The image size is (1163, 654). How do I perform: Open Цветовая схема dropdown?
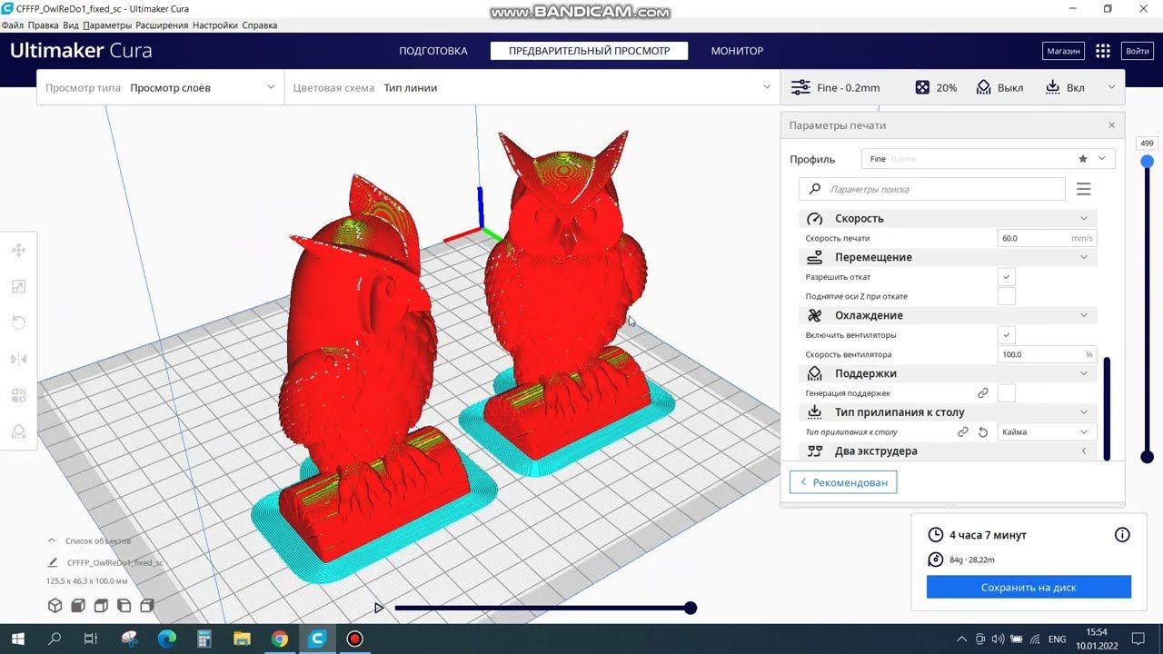tap(532, 87)
